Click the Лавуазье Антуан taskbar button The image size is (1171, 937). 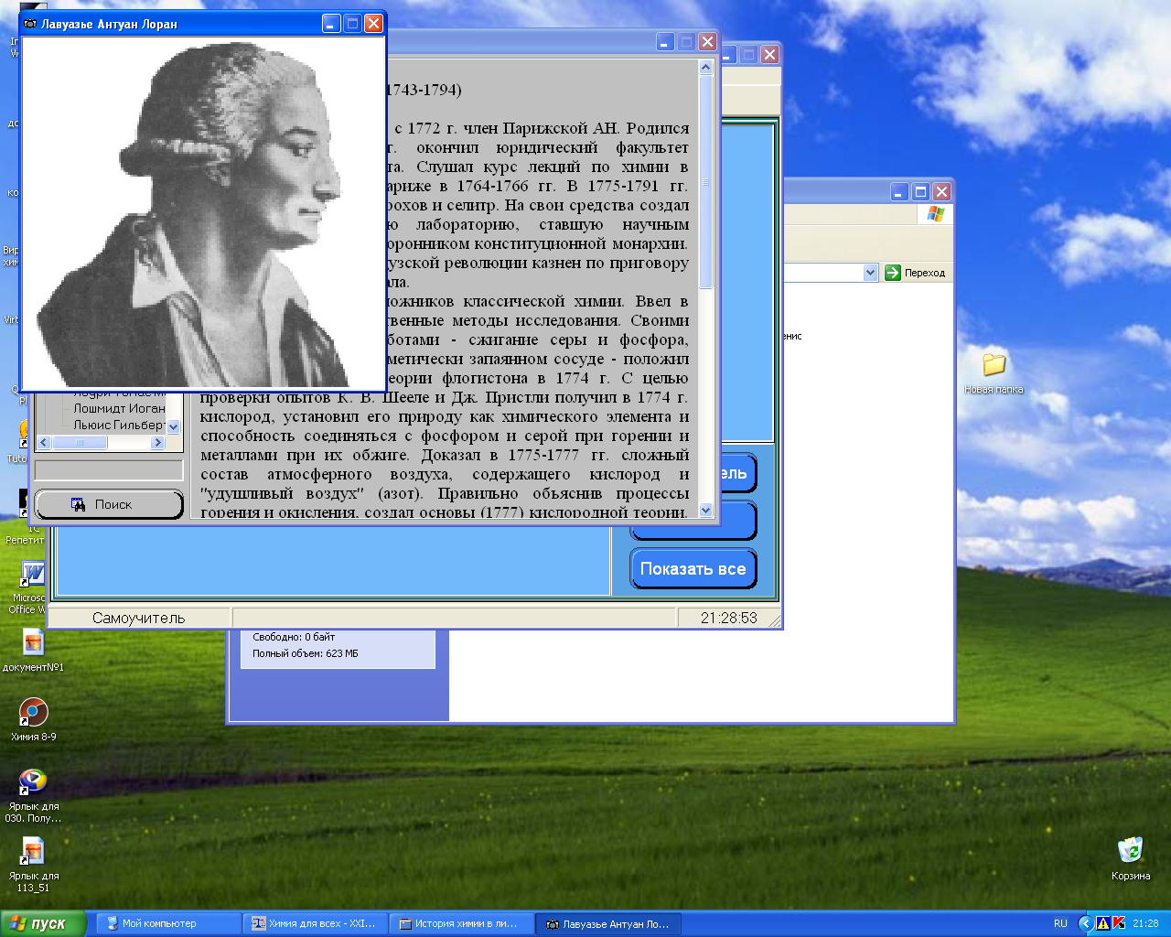(x=608, y=924)
